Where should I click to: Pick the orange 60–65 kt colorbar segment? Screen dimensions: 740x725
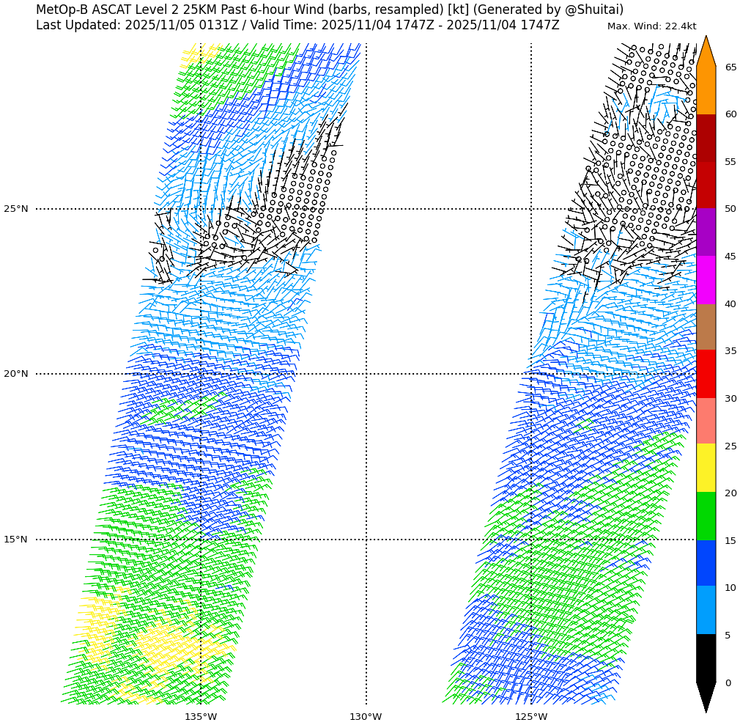coord(706,90)
